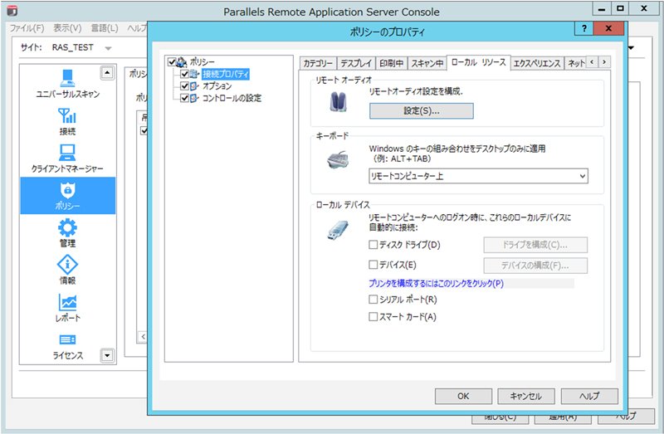The width and height of the screenshot is (664, 434).
Task: Click the ポリシー root tree icon
Action: [x=182, y=61]
